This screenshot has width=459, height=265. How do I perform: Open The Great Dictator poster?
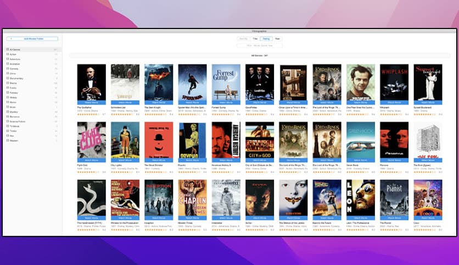click(159, 140)
